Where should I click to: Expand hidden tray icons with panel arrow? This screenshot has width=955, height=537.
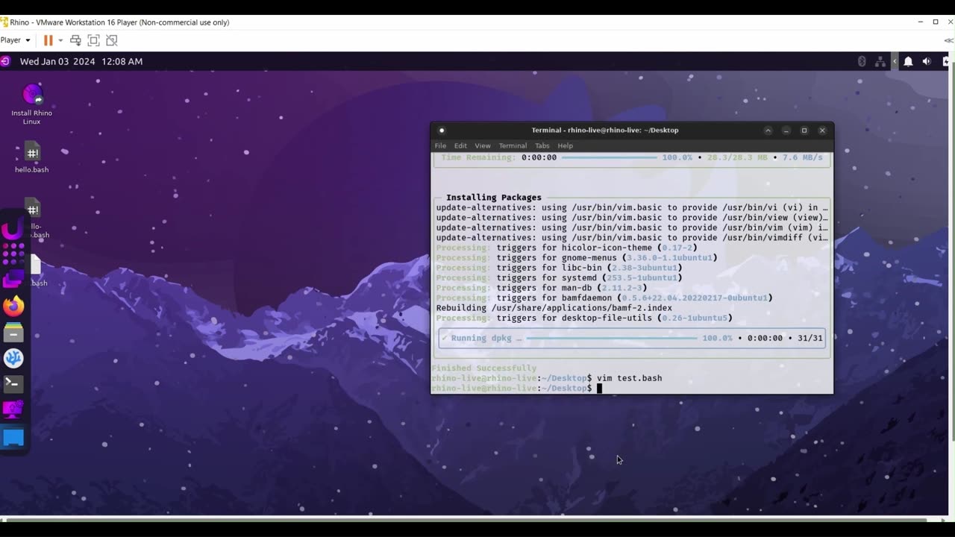click(894, 61)
